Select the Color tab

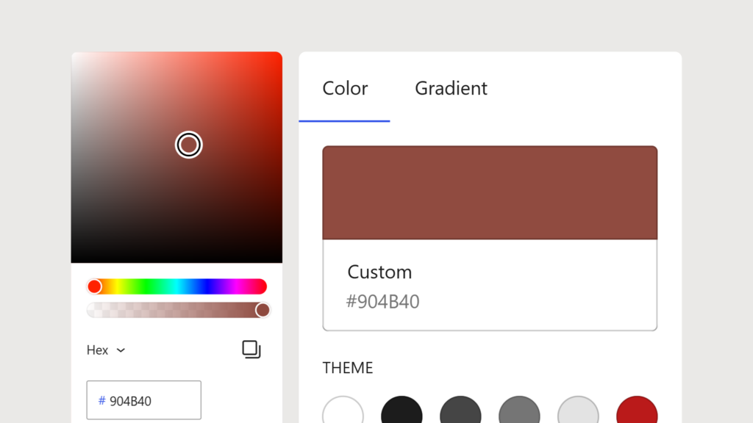[x=345, y=88]
